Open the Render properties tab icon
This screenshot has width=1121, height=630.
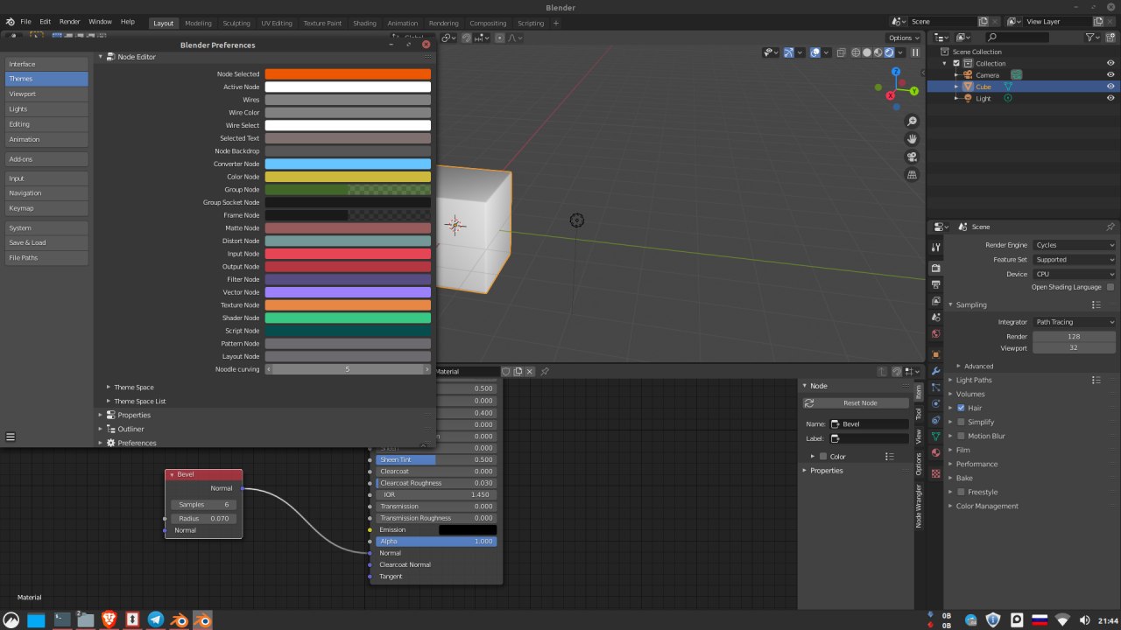935,268
